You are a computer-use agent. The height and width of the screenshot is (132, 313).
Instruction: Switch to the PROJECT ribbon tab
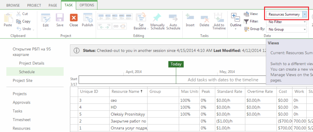coord(34,5)
